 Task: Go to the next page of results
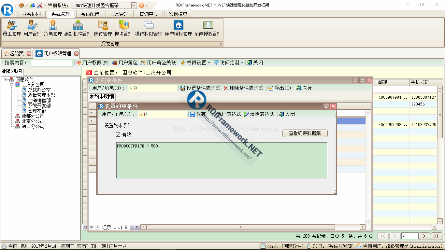[x=424, y=236]
